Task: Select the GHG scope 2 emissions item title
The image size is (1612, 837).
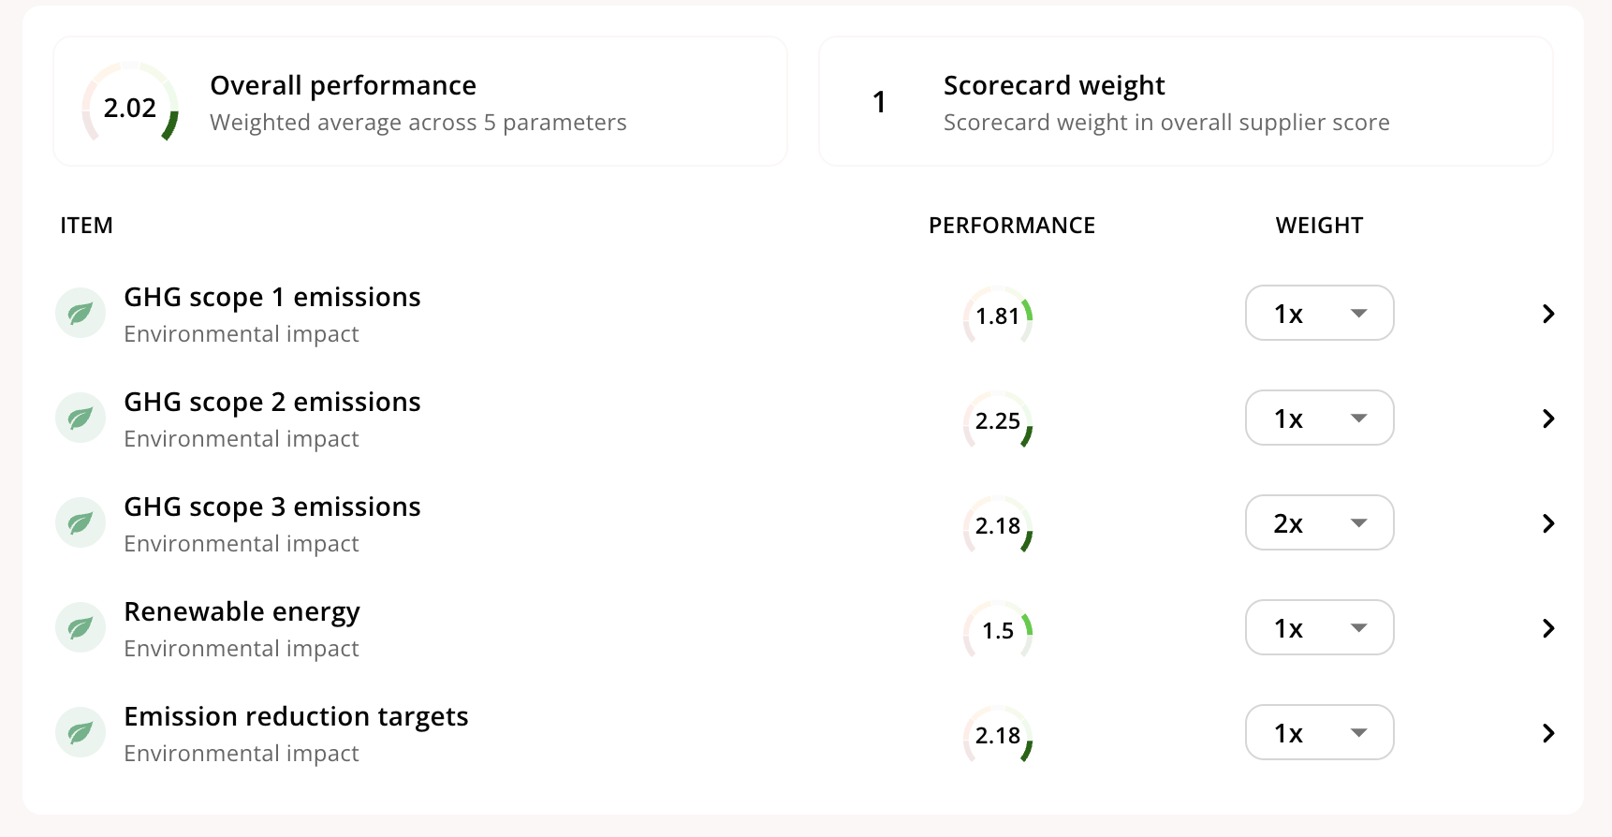Action: coord(272,402)
